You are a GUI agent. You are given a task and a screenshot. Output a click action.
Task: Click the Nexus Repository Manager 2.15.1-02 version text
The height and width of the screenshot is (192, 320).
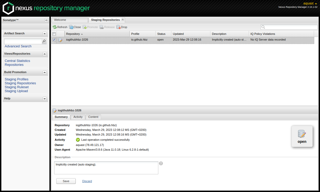pyautogui.click(x=298, y=7)
